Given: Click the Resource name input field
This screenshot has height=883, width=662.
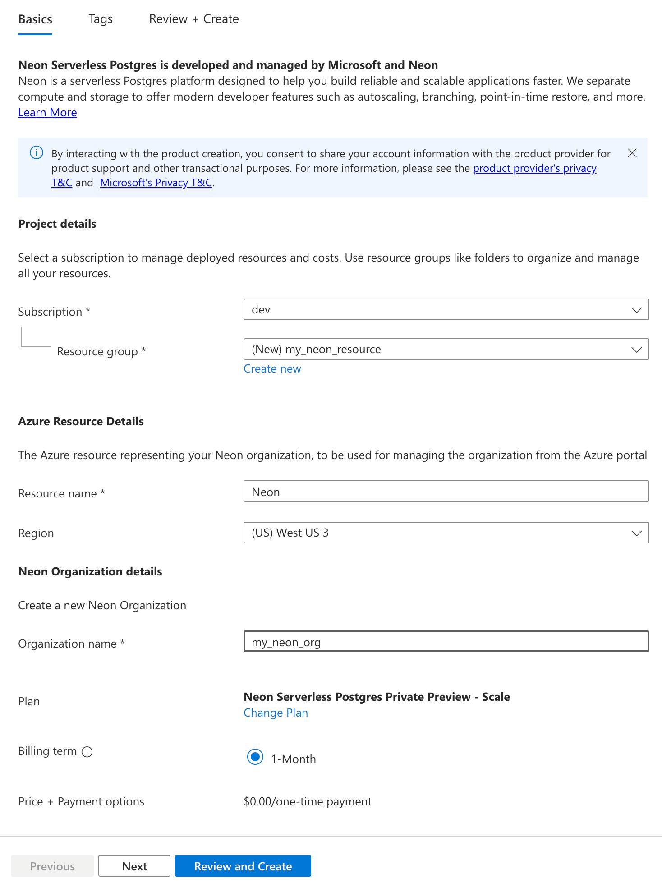Looking at the screenshot, I should 446,492.
